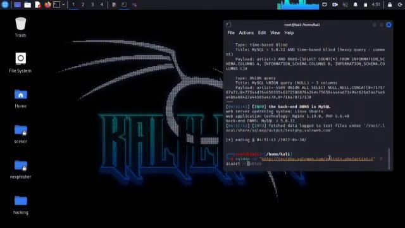
Task: Select the hacking folder on desktop
Action: (x=20, y=205)
